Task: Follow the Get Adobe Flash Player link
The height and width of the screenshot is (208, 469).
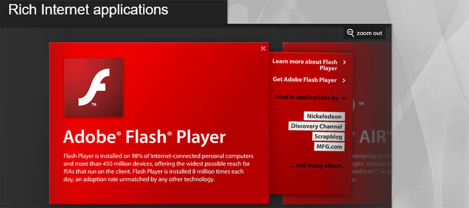Action: coord(305,80)
